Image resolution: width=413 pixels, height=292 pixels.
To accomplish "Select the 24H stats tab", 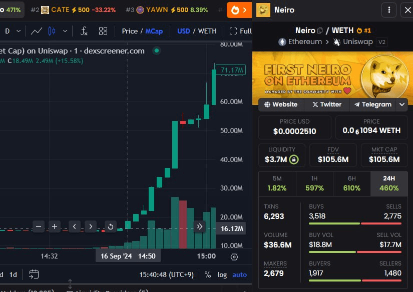I will tap(389, 183).
